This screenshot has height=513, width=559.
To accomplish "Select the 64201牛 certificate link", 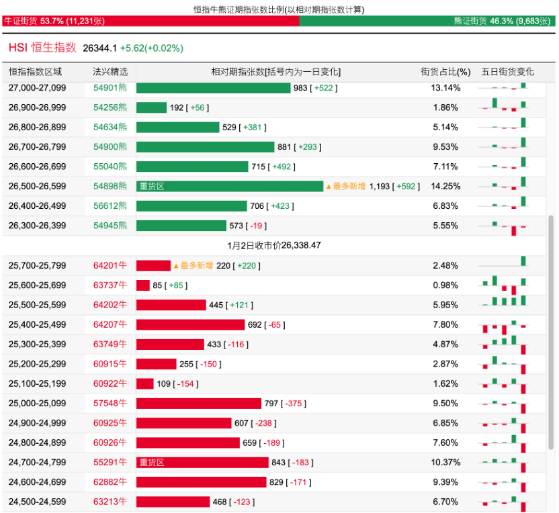I will 110,266.
